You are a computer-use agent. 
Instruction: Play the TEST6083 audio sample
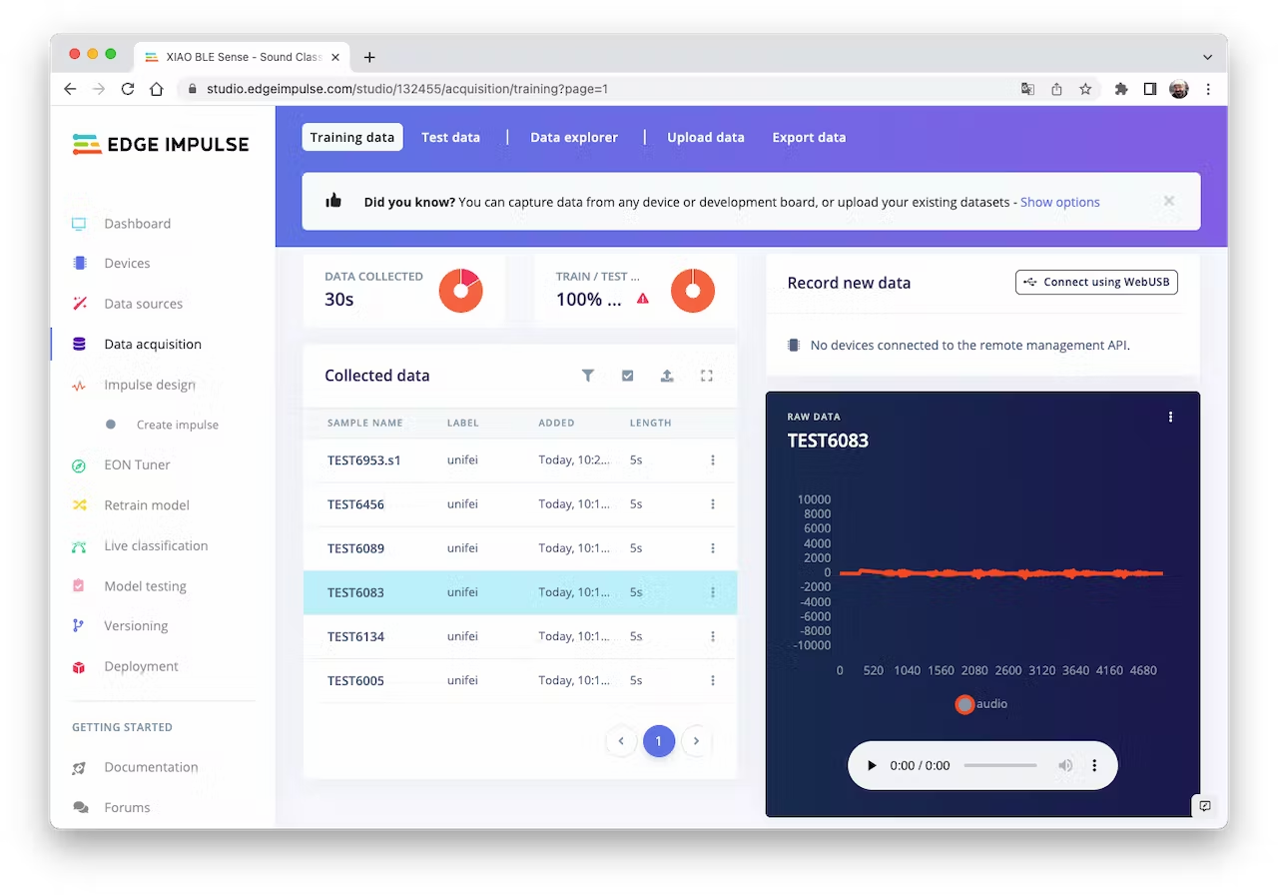pos(872,765)
